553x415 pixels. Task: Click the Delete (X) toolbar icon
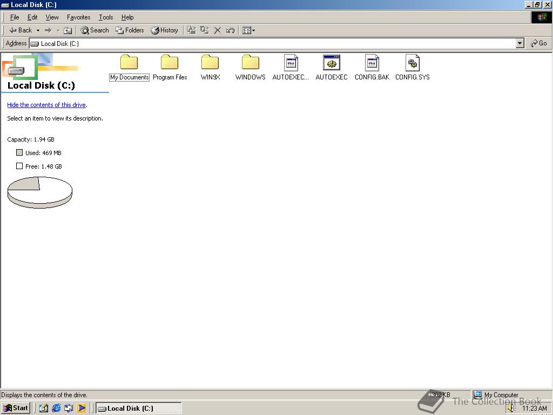(218, 30)
